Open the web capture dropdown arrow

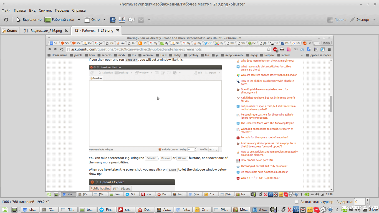pyautogui.click(x=149, y=20)
